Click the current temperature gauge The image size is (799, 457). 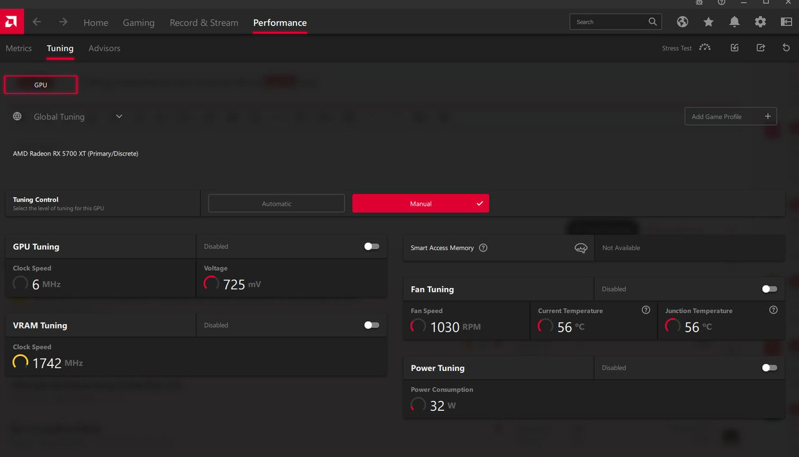click(546, 326)
